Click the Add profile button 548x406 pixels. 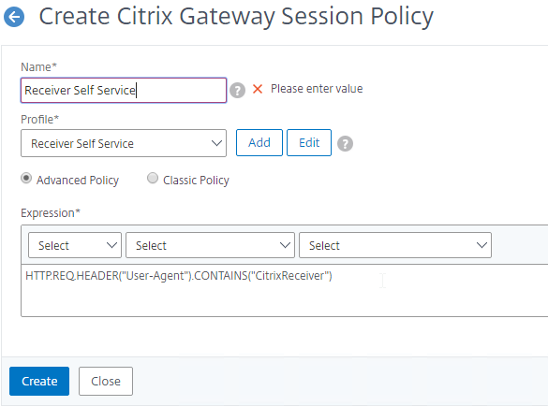pyautogui.click(x=259, y=143)
